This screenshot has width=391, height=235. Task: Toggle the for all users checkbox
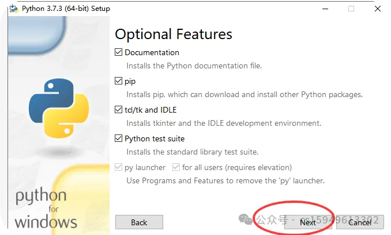pyautogui.click(x=177, y=167)
